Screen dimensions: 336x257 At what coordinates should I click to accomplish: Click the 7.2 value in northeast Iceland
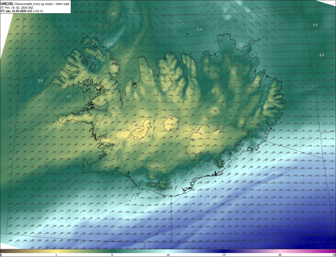(241, 45)
